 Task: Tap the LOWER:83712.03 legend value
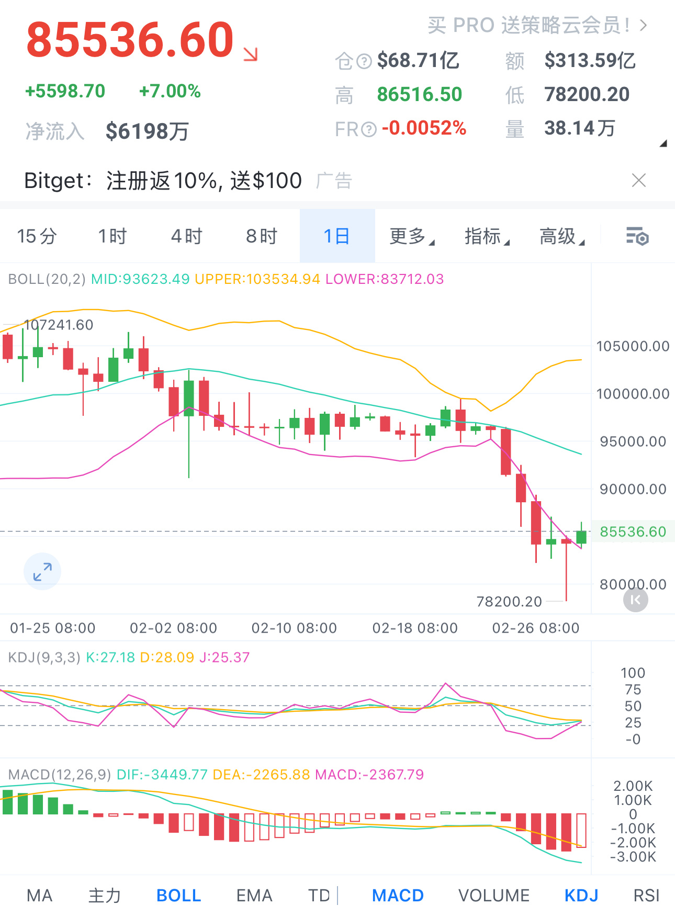(385, 279)
